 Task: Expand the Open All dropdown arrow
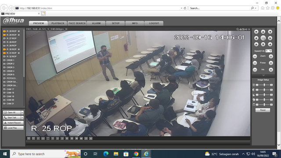tap(22, 112)
